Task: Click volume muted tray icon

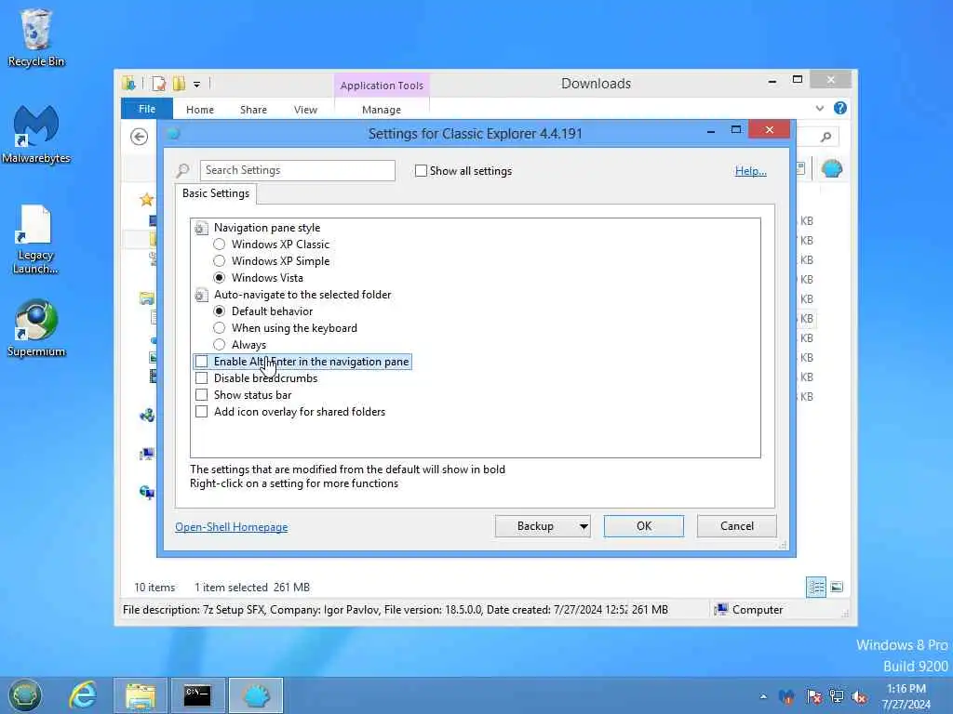Action: click(x=859, y=697)
